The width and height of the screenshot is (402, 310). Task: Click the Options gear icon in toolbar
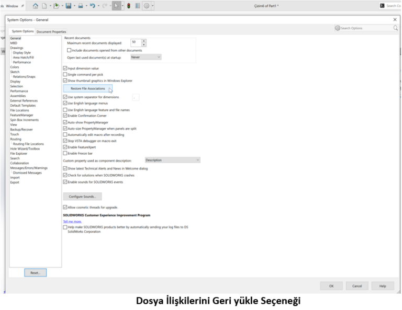pyautogui.click(x=147, y=6)
